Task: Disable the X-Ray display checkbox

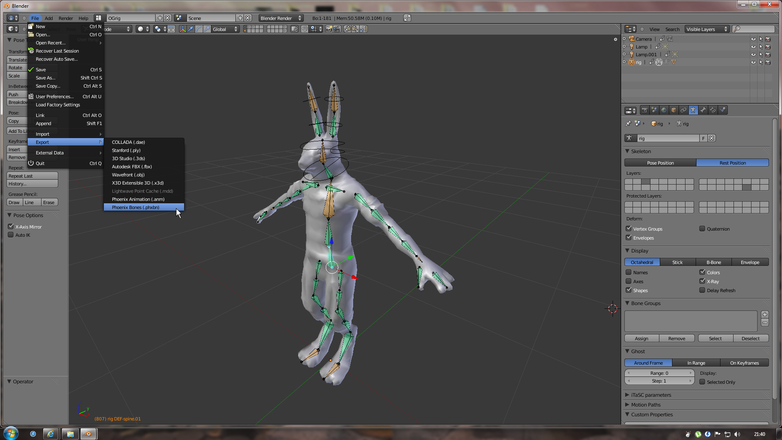Action: pos(702,281)
